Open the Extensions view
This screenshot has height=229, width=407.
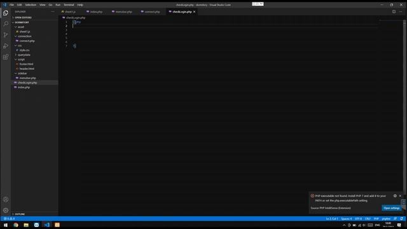[x=6, y=57]
